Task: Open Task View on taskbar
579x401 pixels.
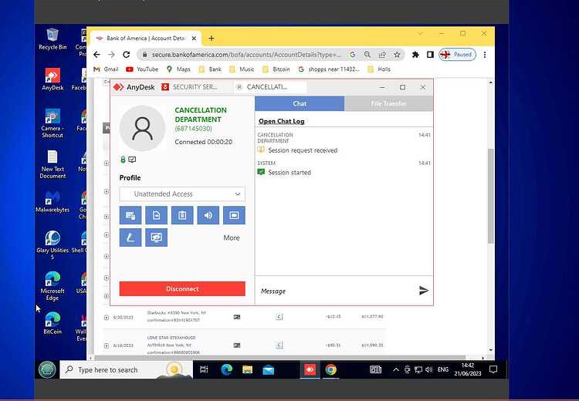Action: [x=204, y=369]
